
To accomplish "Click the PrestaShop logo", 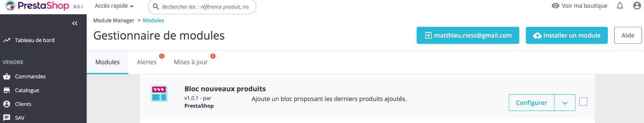I will tap(37, 6).
